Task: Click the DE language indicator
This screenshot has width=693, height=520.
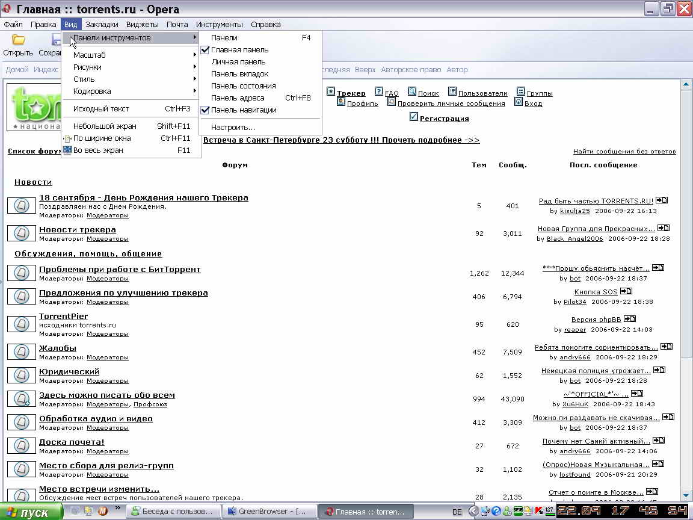Action: coord(457,512)
